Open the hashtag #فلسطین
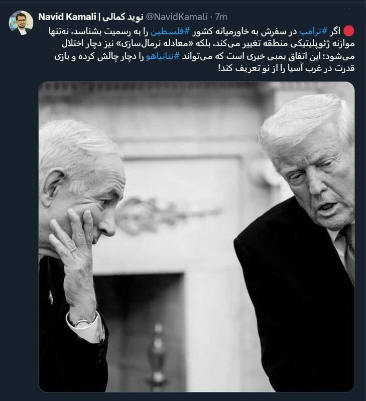This screenshot has height=401, width=366. coord(170,32)
